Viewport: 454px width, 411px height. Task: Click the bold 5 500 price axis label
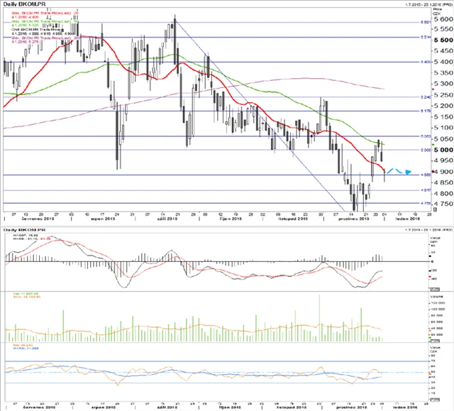443,40
